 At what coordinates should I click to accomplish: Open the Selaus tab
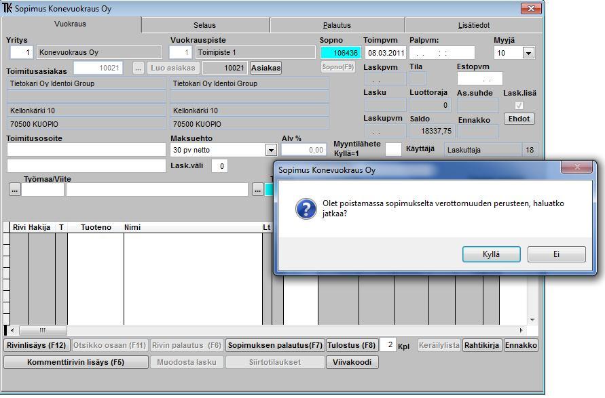click(x=204, y=25)
